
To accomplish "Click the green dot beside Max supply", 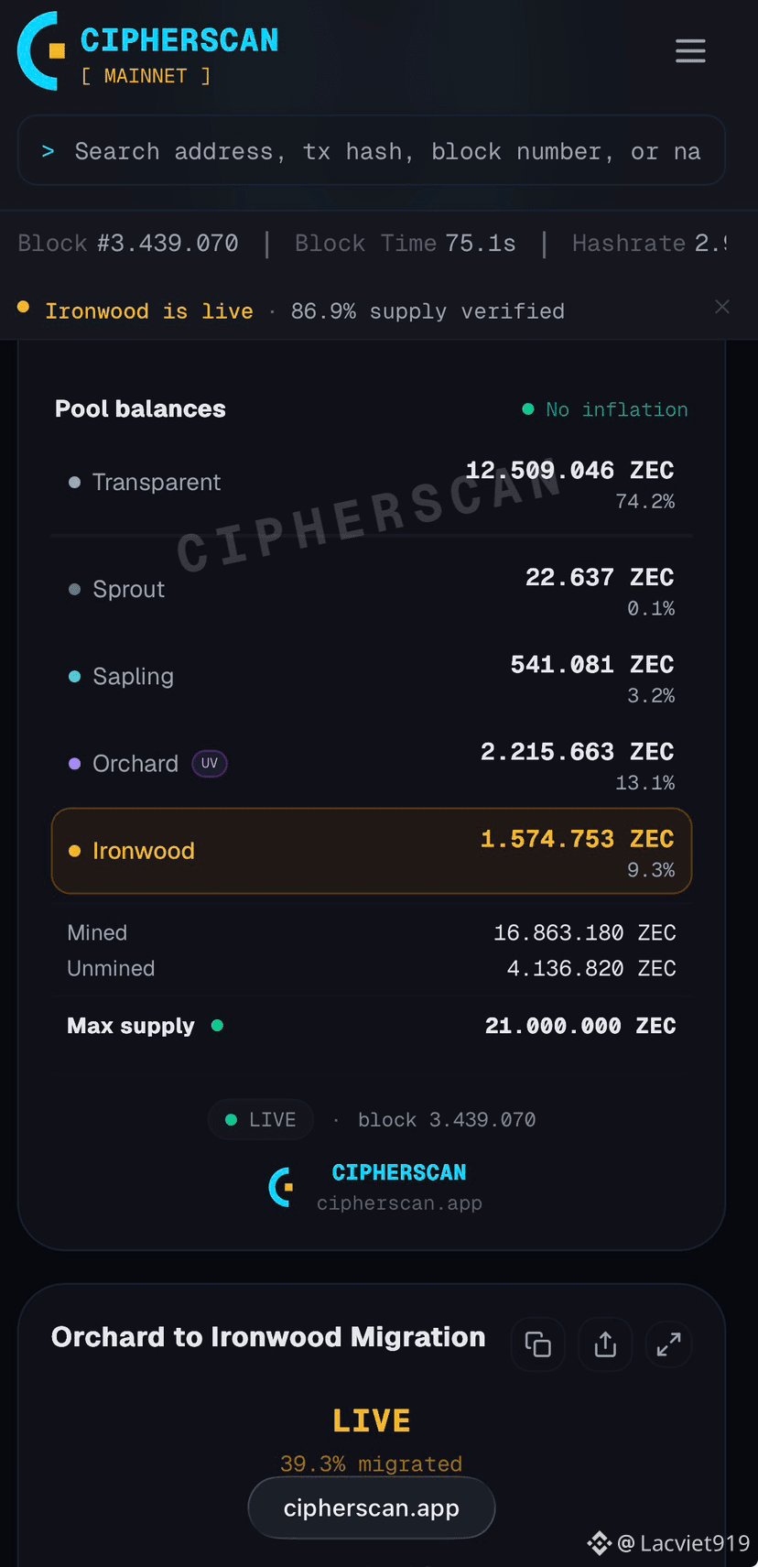I will pyautogui.click(x=217, y=1026).
